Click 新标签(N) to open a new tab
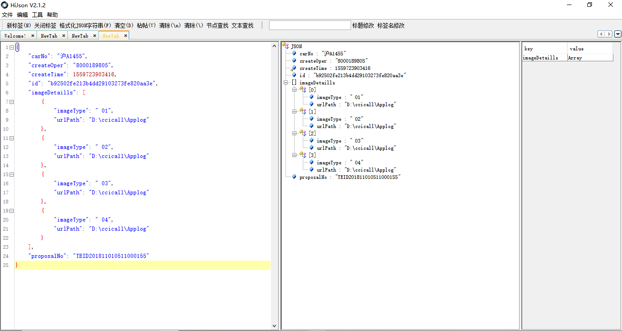Screen dimensions: 622x331 coord(19,25)
